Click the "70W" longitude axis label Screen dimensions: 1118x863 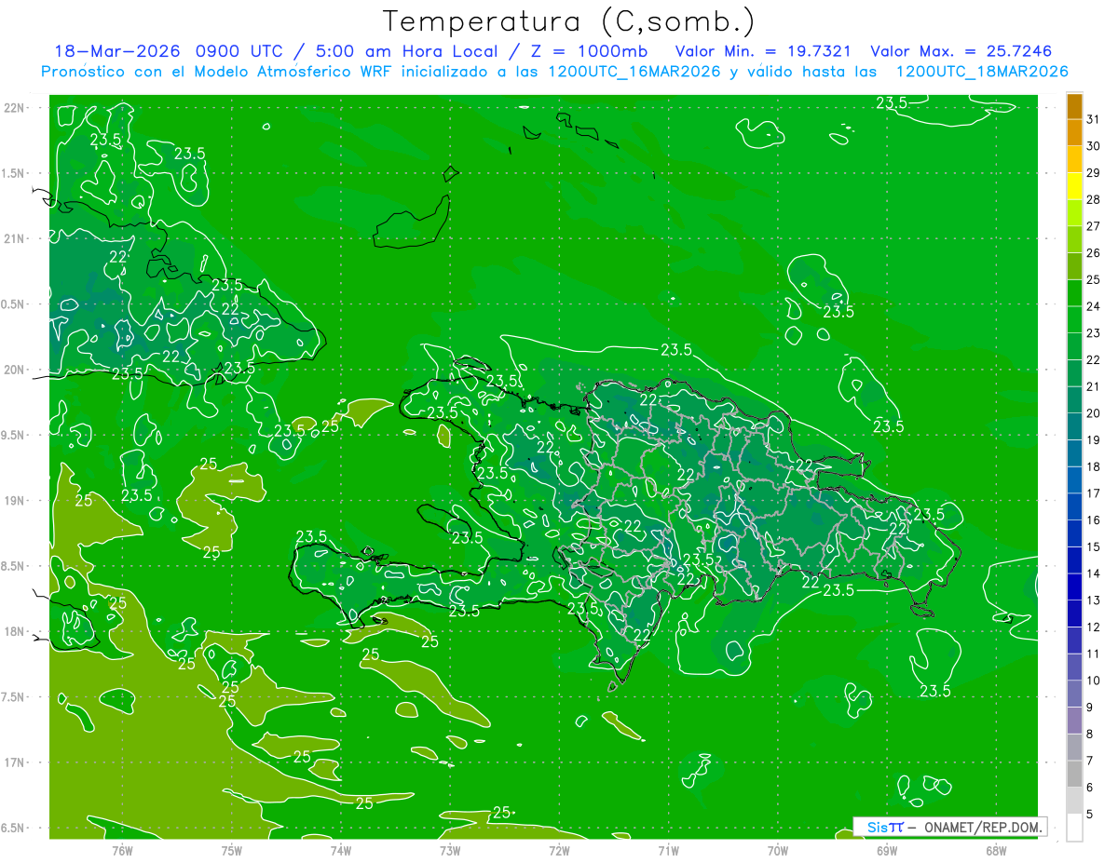click(778, 850)
